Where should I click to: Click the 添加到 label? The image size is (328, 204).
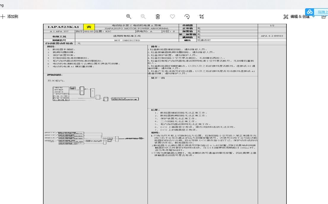point(13,17)
